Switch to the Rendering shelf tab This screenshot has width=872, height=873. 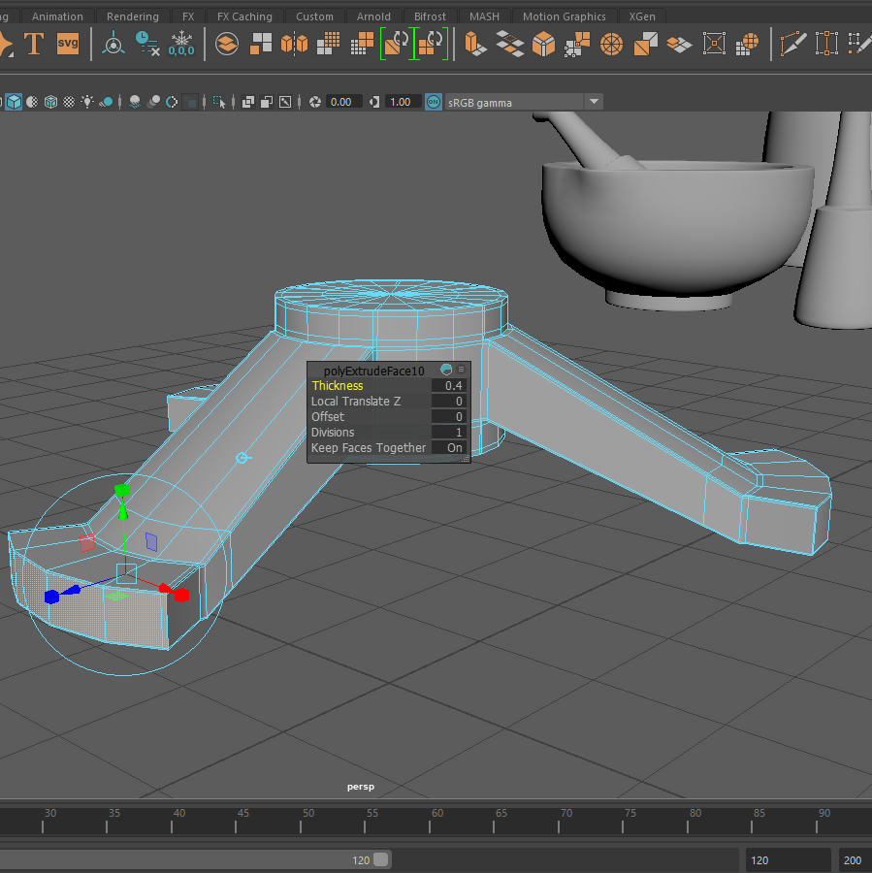pos(132,16)
